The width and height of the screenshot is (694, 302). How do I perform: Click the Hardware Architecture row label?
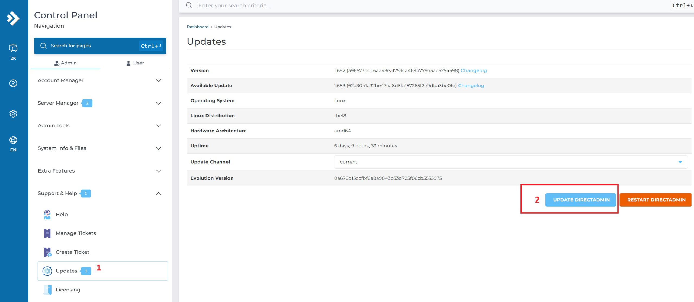(219, 131)
